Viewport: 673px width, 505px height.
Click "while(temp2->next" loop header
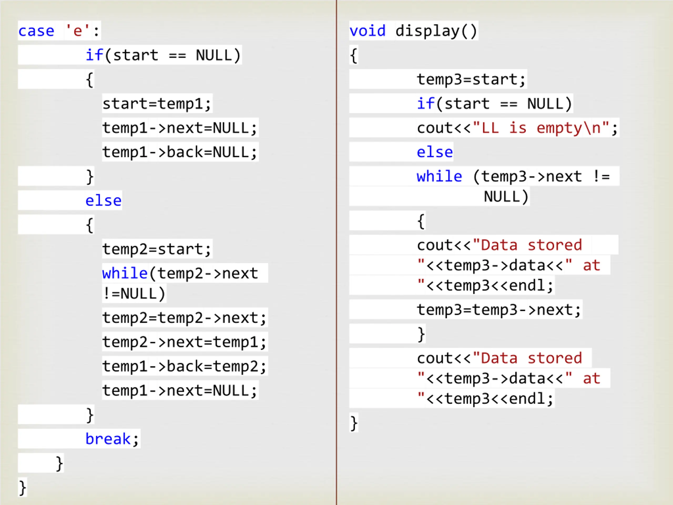click(x=180, y=273)
